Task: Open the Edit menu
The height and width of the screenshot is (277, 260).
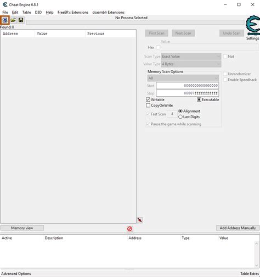Action: (x=15, y=12)
